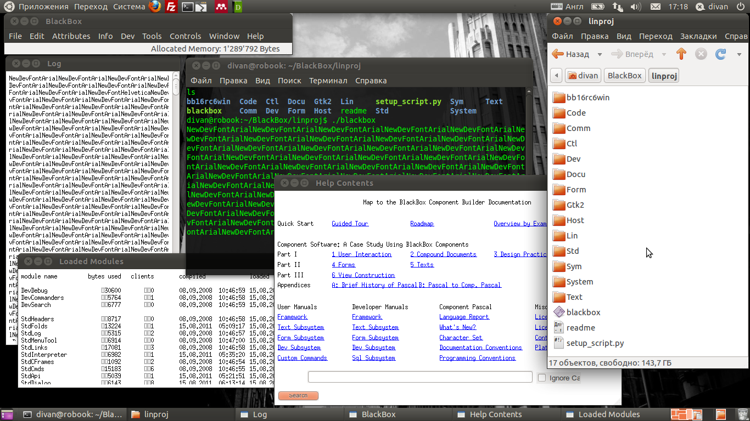
Task: Enable the Ignore Case checkbox
Action: 542,378
